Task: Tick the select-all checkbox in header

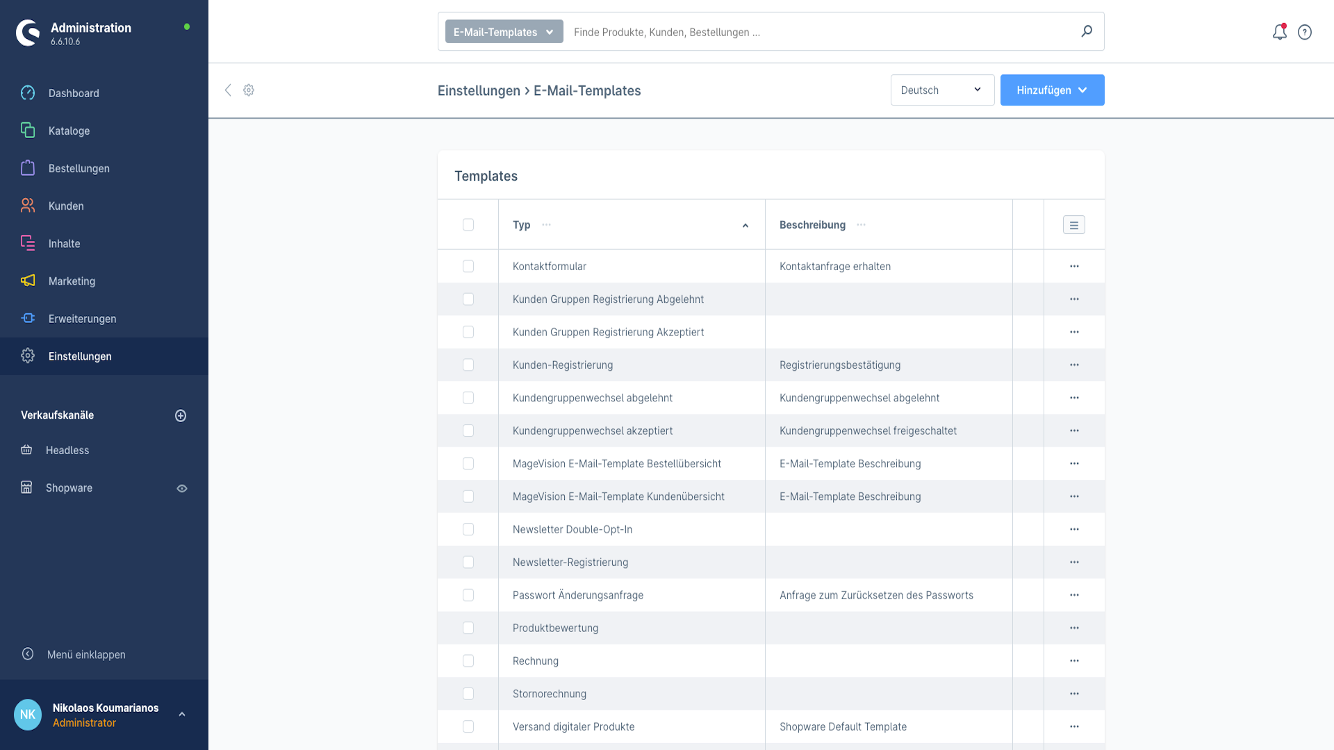Action: pos(468,225)
